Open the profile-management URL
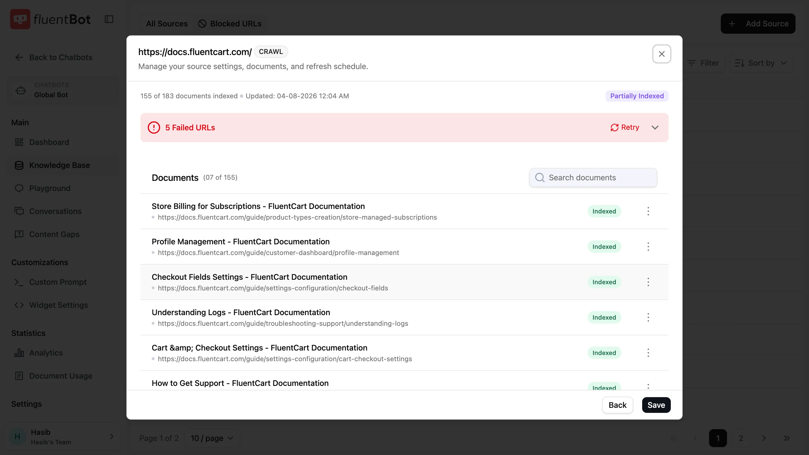The image size is (809, 455). 278,253
